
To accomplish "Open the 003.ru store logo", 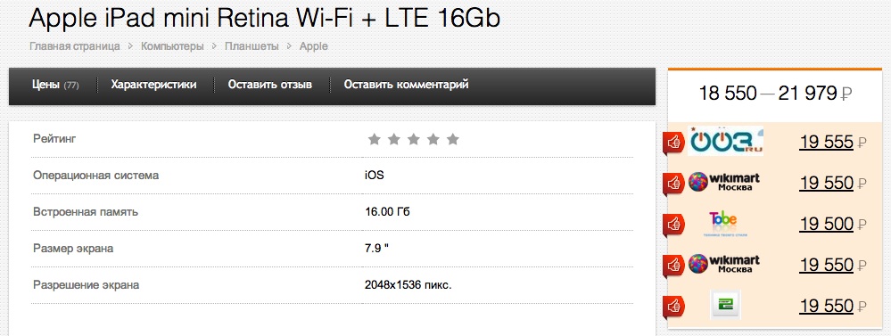I will coord(725,141).
